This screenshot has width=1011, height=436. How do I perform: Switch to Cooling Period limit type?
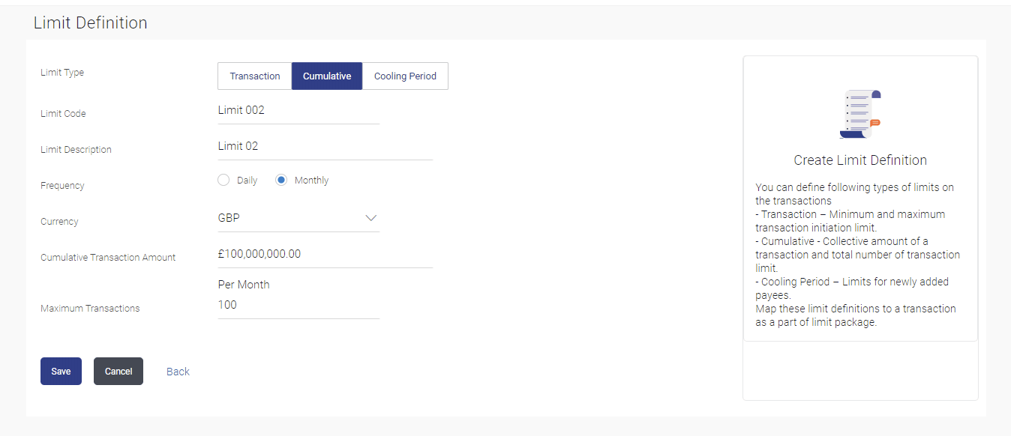click(405, 76)
